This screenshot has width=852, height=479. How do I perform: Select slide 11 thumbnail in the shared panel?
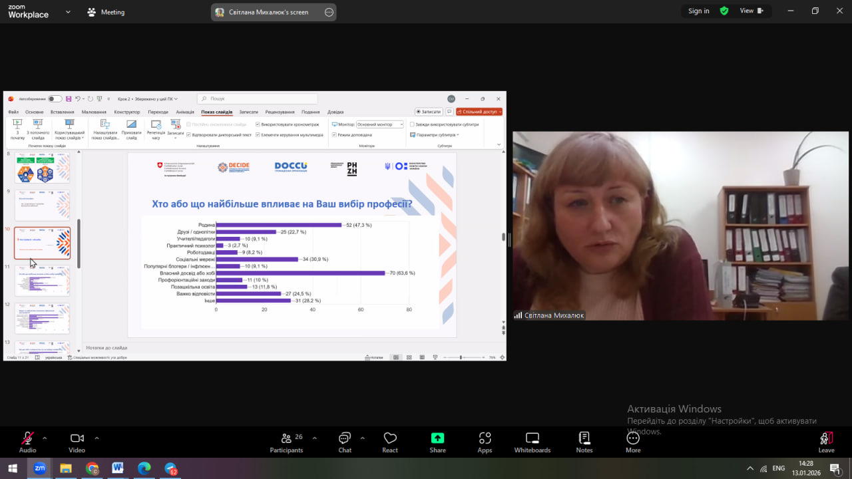click(x=43, y=281)
